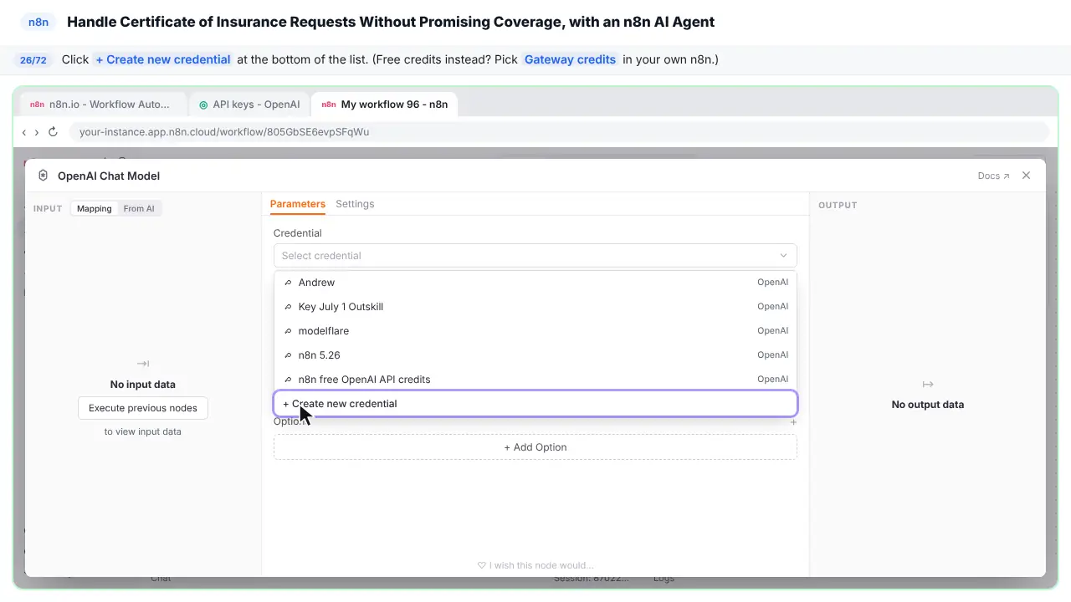Select the Mapping input mode
The image size is (1071, 602).
tap(95, 209)
